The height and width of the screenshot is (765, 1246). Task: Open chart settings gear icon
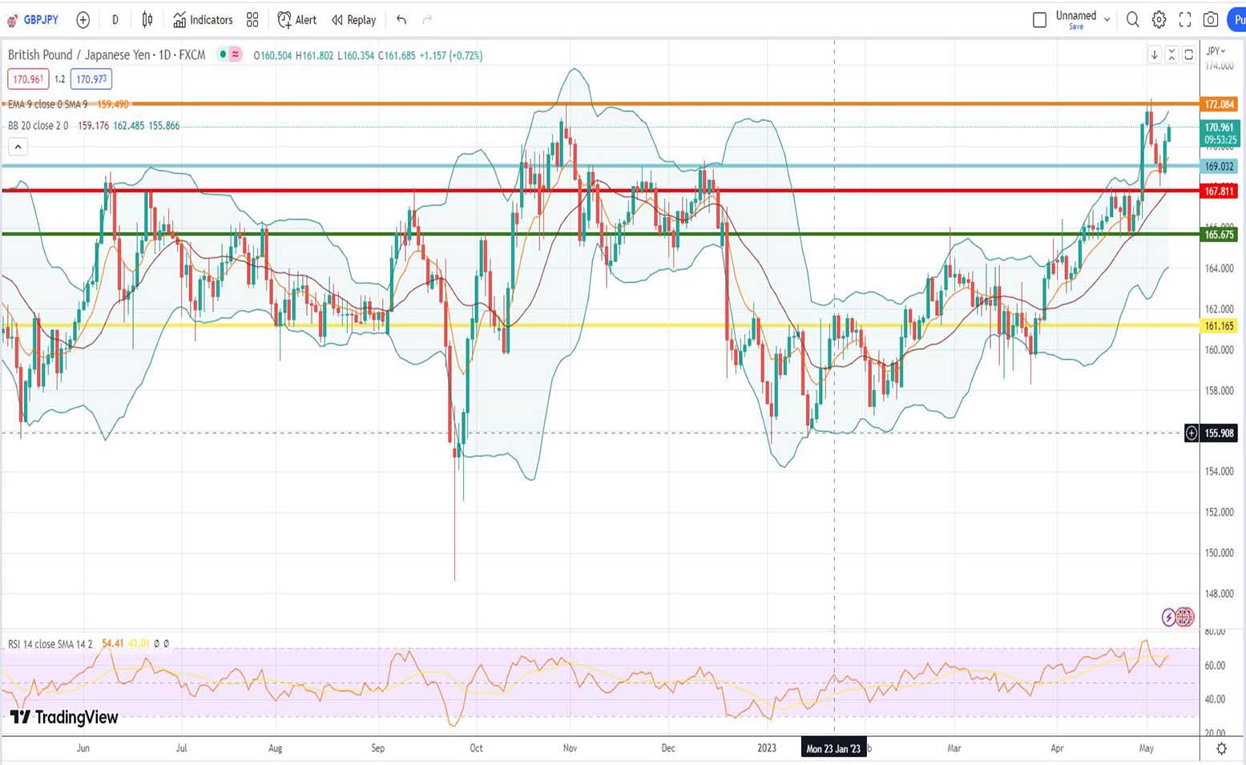[x=1159, y=20]
